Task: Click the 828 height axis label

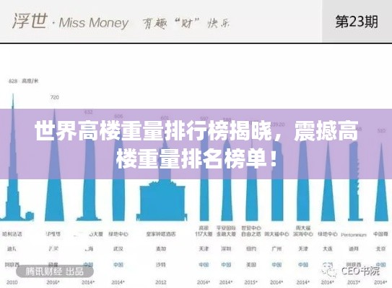Action: (x=13, y=81)
